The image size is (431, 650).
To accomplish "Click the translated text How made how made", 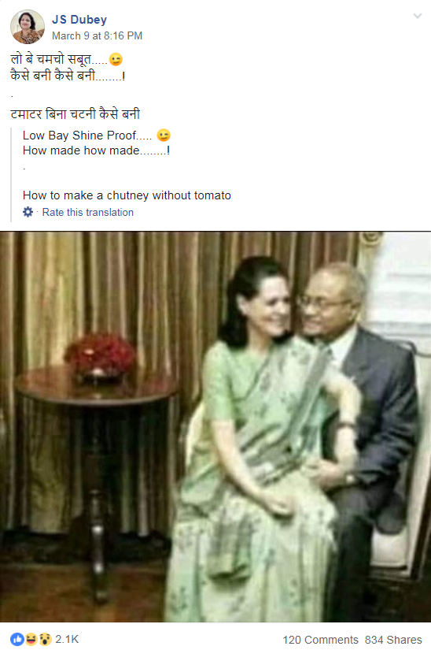I will 97,150.
